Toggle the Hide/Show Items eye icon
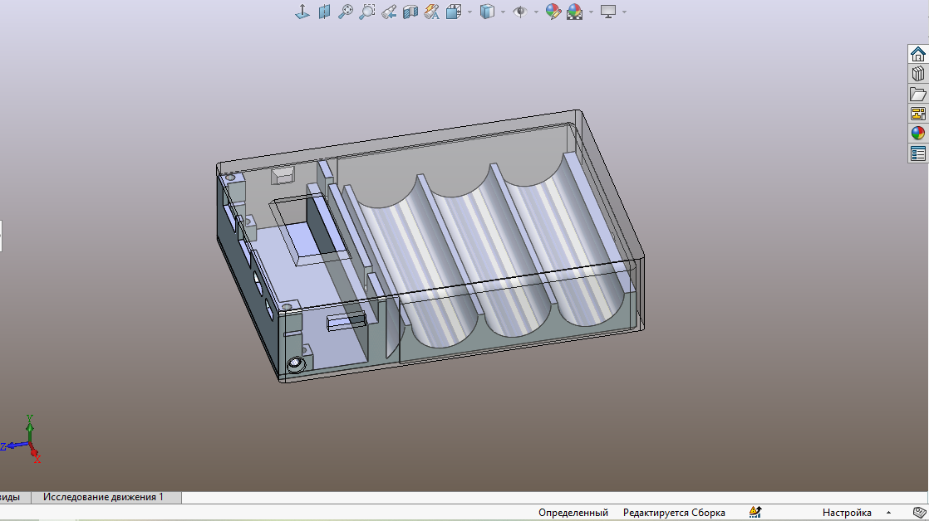Viewport: 929px width, 521px height. pyautogui.click(x=520, y=12)
